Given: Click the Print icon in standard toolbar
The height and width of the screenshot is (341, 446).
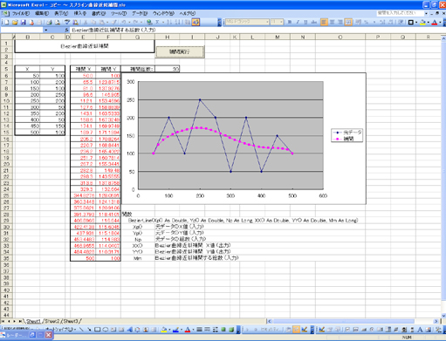Looking at the screenshot, I should pyautogui.click(x=49, y=22).
